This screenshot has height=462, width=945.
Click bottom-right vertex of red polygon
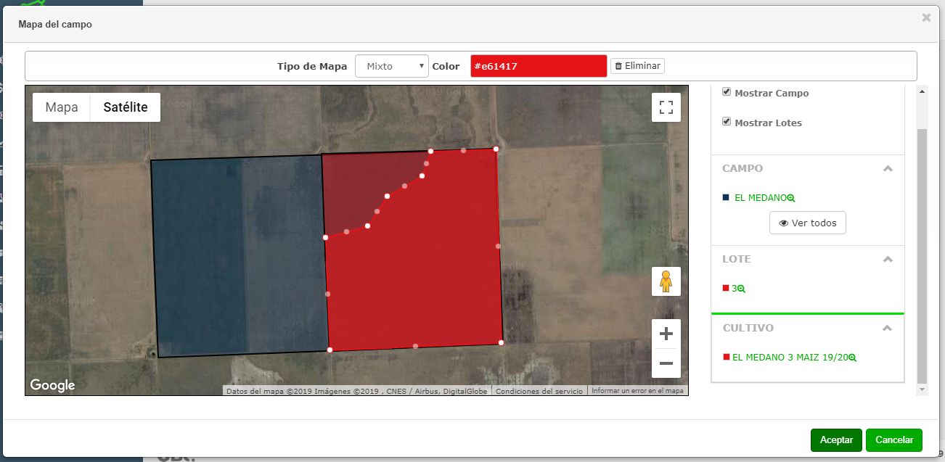502,342
